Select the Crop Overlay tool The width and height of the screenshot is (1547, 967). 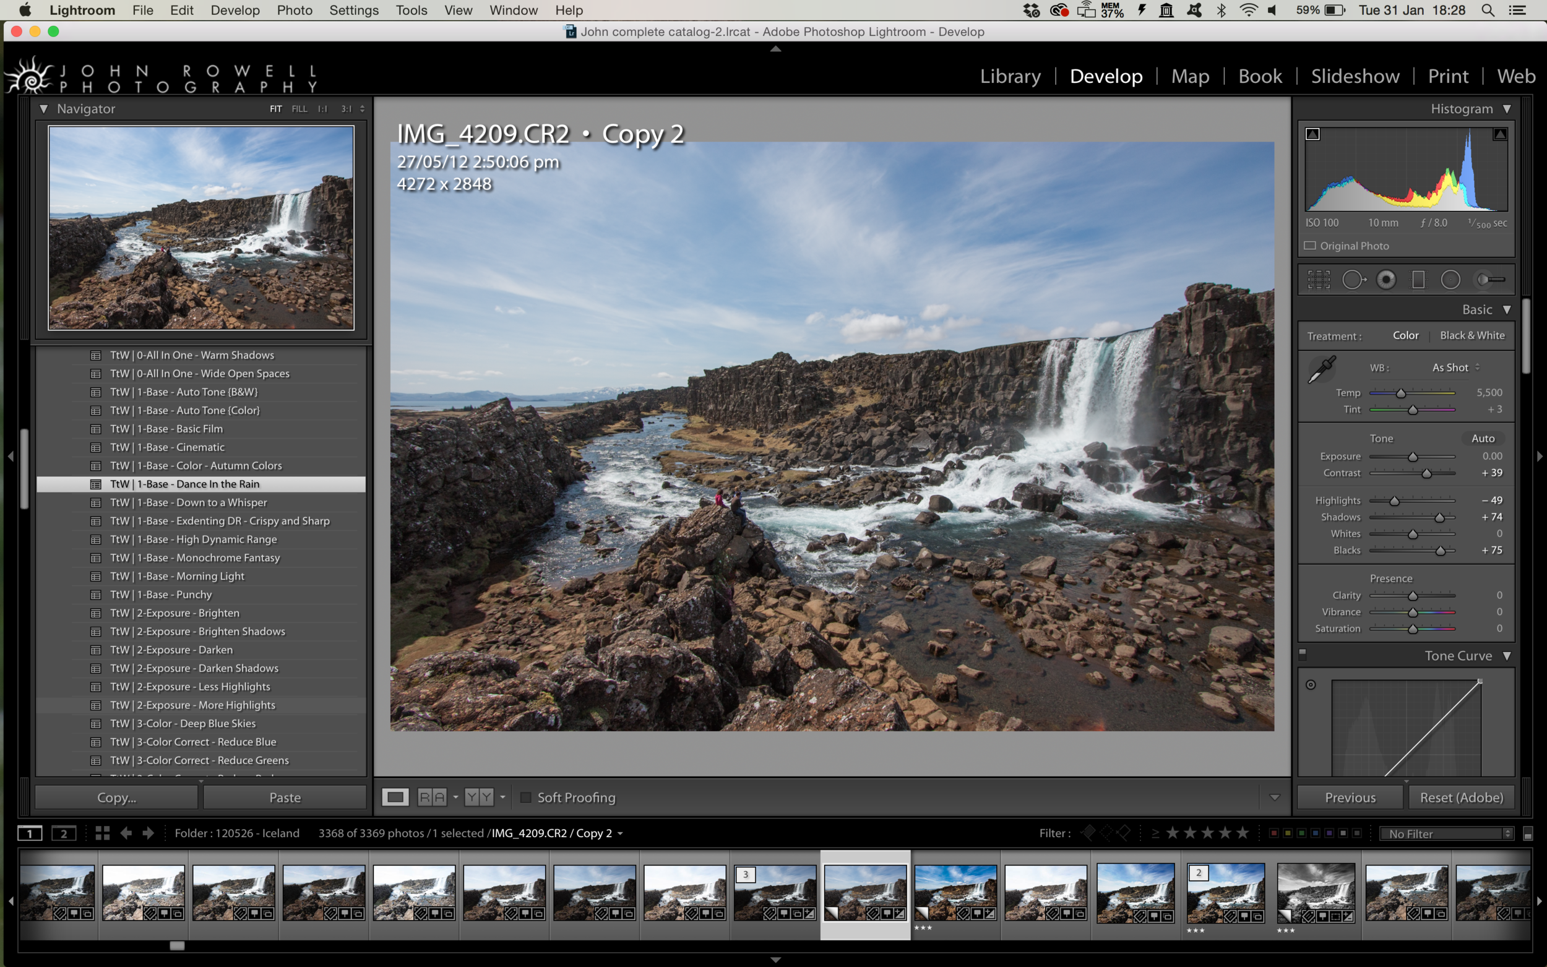coord(1318,280)
